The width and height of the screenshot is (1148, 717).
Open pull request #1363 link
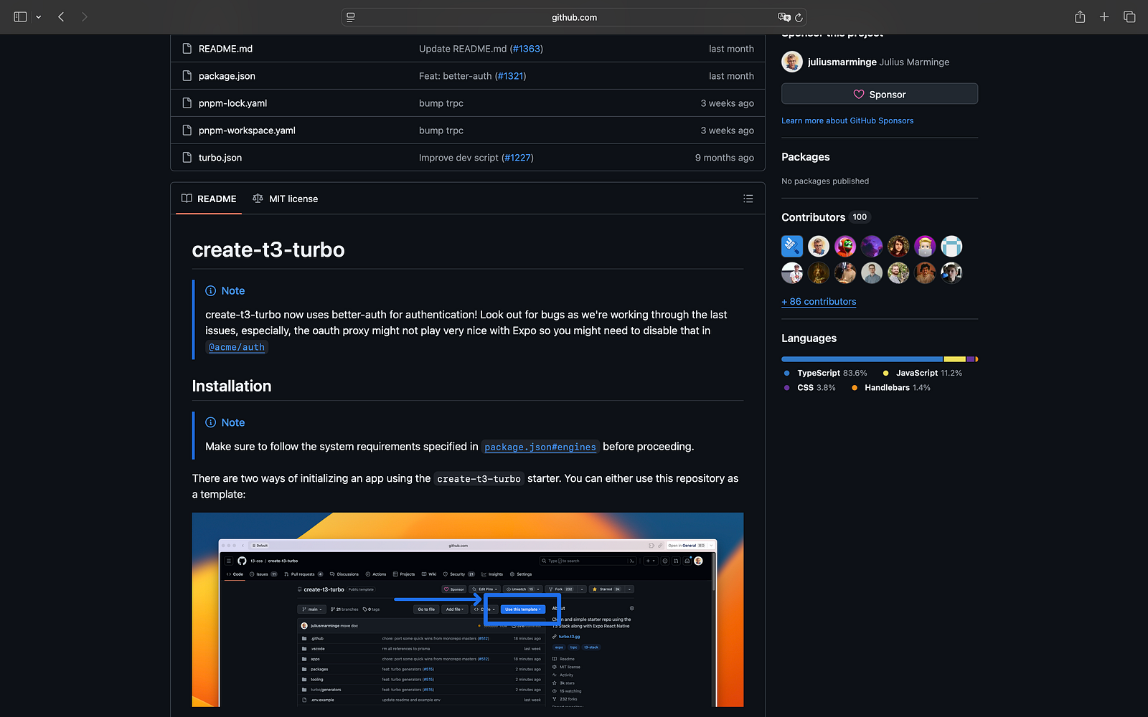pos(527,48)
